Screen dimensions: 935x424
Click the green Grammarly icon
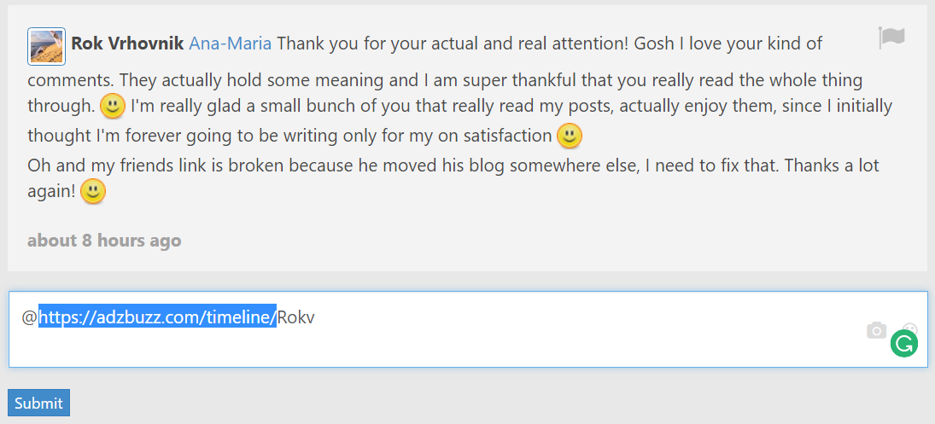click(x=903, y=344)
